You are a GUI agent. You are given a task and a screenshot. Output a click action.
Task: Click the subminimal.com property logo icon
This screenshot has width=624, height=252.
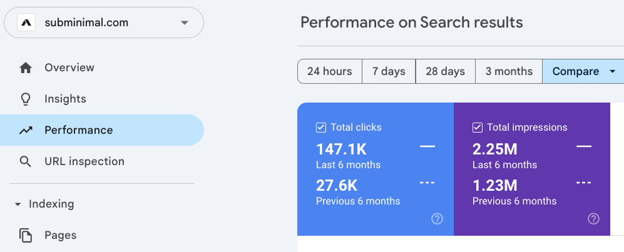pyautogui.click(x=26, y=23)
